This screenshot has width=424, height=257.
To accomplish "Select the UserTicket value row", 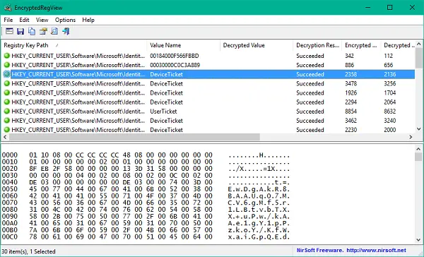I will (x=208, y=112).
